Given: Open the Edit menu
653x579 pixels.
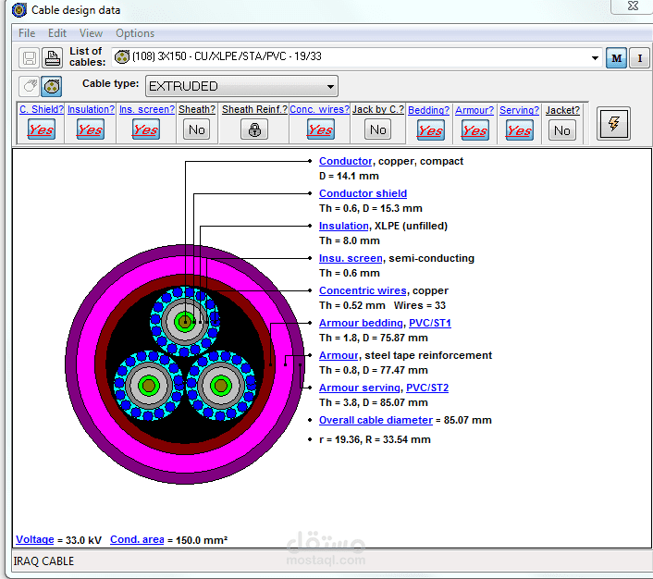Looking at the screenshot, I should tap(57, 33).
